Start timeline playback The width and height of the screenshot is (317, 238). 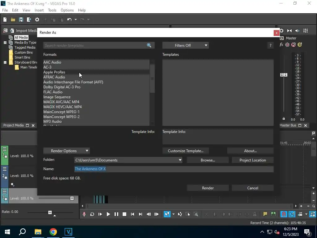pos(108,214)
